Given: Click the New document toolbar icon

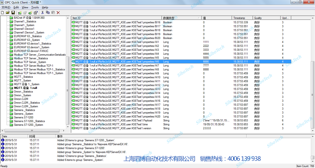Looking at the screenshot, I should (x=2, y=13).
